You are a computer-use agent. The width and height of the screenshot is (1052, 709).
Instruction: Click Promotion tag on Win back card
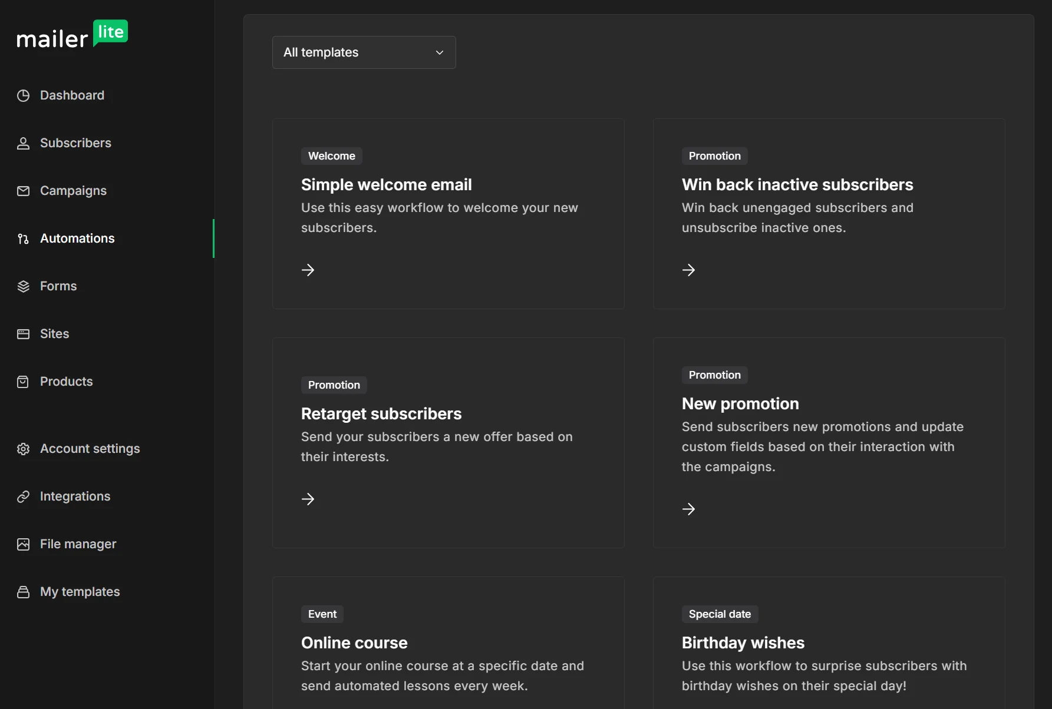714,156
